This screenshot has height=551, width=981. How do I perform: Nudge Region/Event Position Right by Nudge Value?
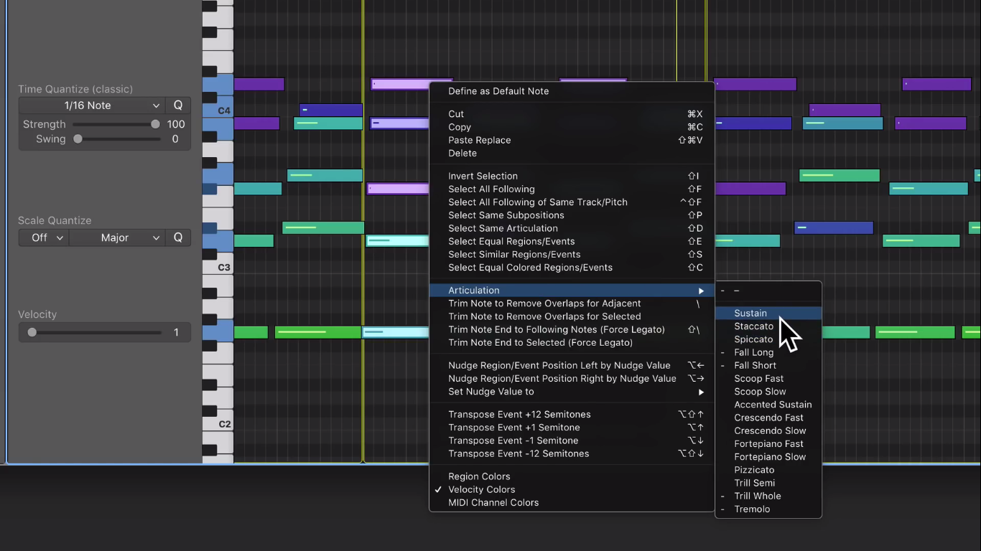[x=572, y=378]
